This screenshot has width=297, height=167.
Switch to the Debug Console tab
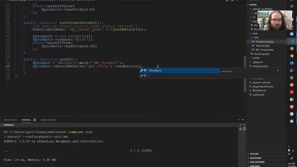pyautogui.click(x=48, y=120)
